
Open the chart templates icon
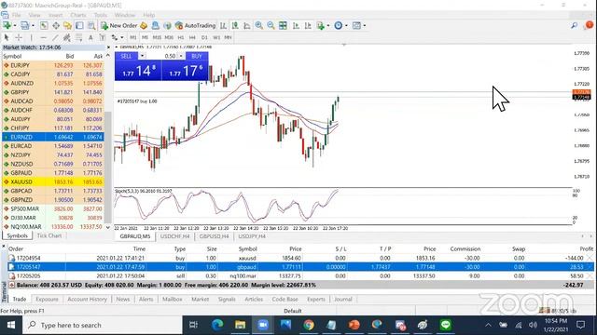click(x=356, y=25)
